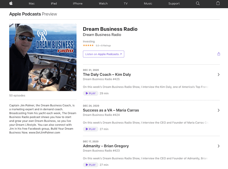
Task: Open the search magnifier icon
Action: pyautogui.click(x=198, y=4)
